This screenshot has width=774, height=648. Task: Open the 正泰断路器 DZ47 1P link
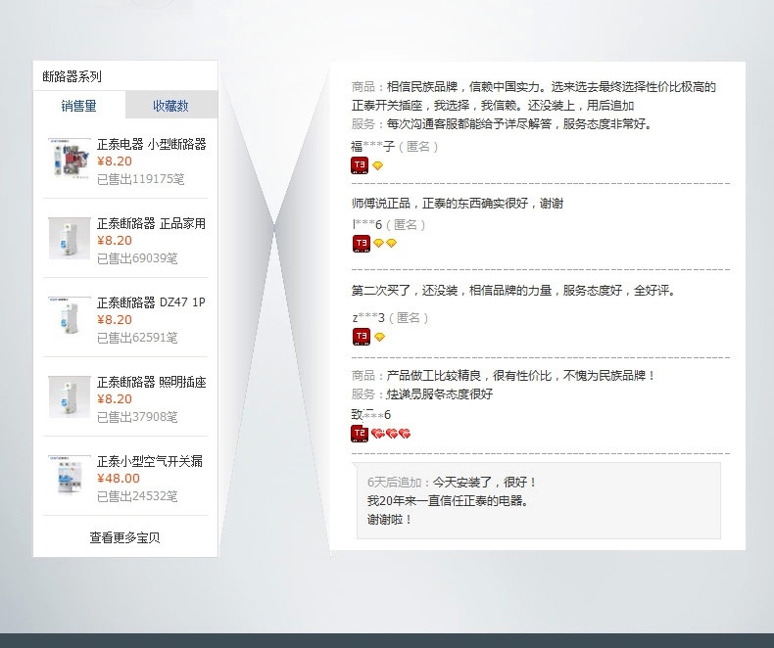click(151, 302)
